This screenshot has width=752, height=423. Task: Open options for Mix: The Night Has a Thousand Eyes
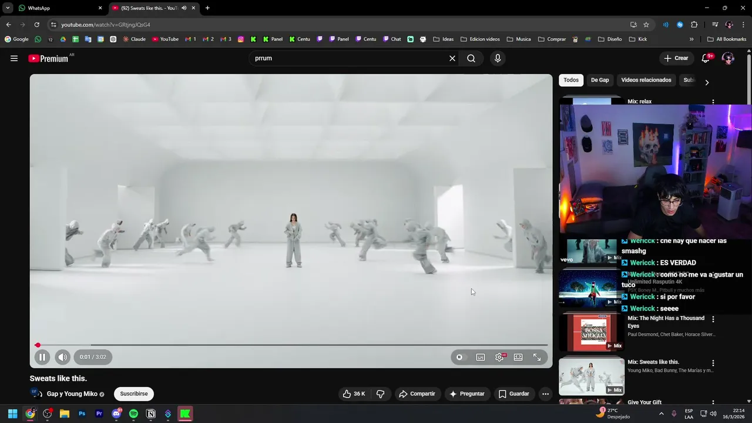[713, 319]
